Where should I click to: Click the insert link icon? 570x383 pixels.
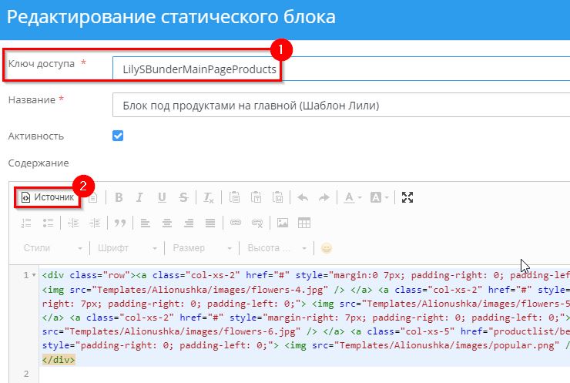tap(236, 223)
